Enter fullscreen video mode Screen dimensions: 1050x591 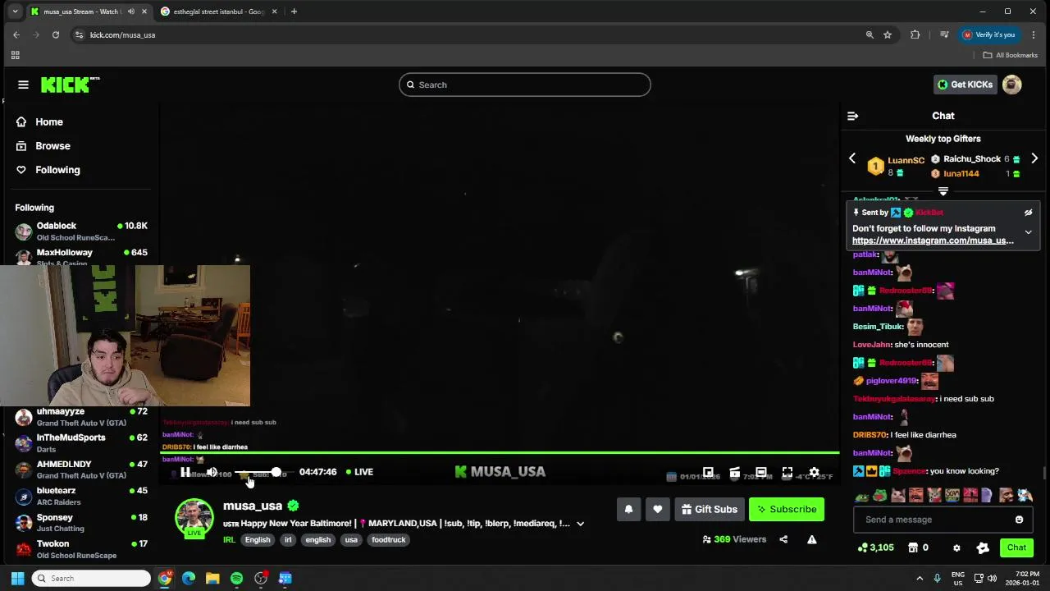click(x=787, y=472)
